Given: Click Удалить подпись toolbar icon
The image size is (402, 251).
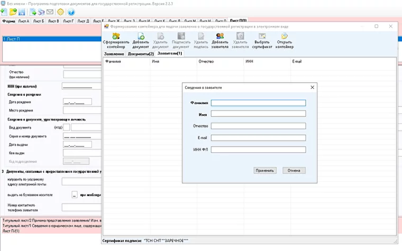Looking at the screenshot, I should [x=201, y=41].
